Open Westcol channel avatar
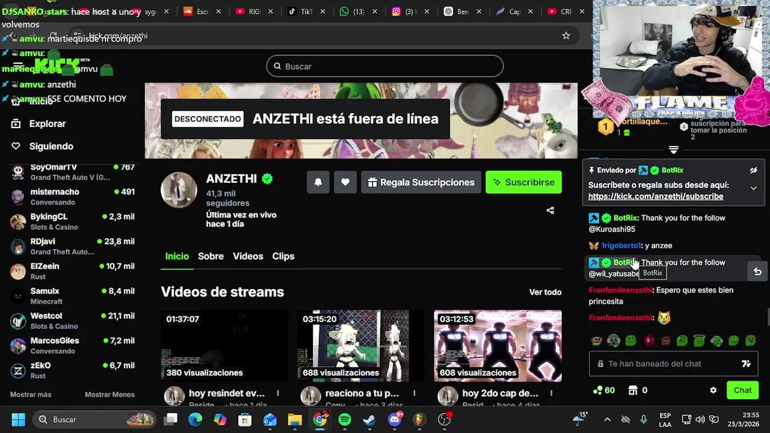 (x=19, y=321)
